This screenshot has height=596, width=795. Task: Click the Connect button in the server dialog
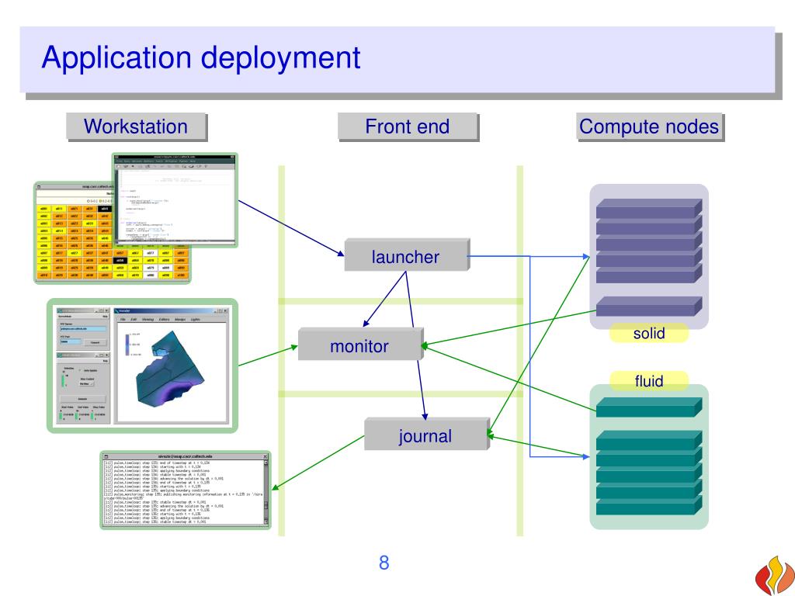coord(95,342)
